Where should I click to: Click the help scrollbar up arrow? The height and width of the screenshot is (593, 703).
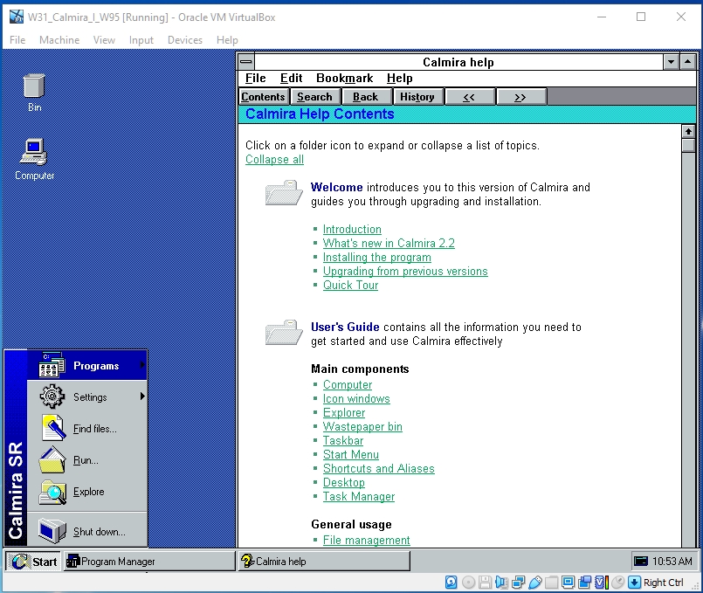(x=688, y=131)
